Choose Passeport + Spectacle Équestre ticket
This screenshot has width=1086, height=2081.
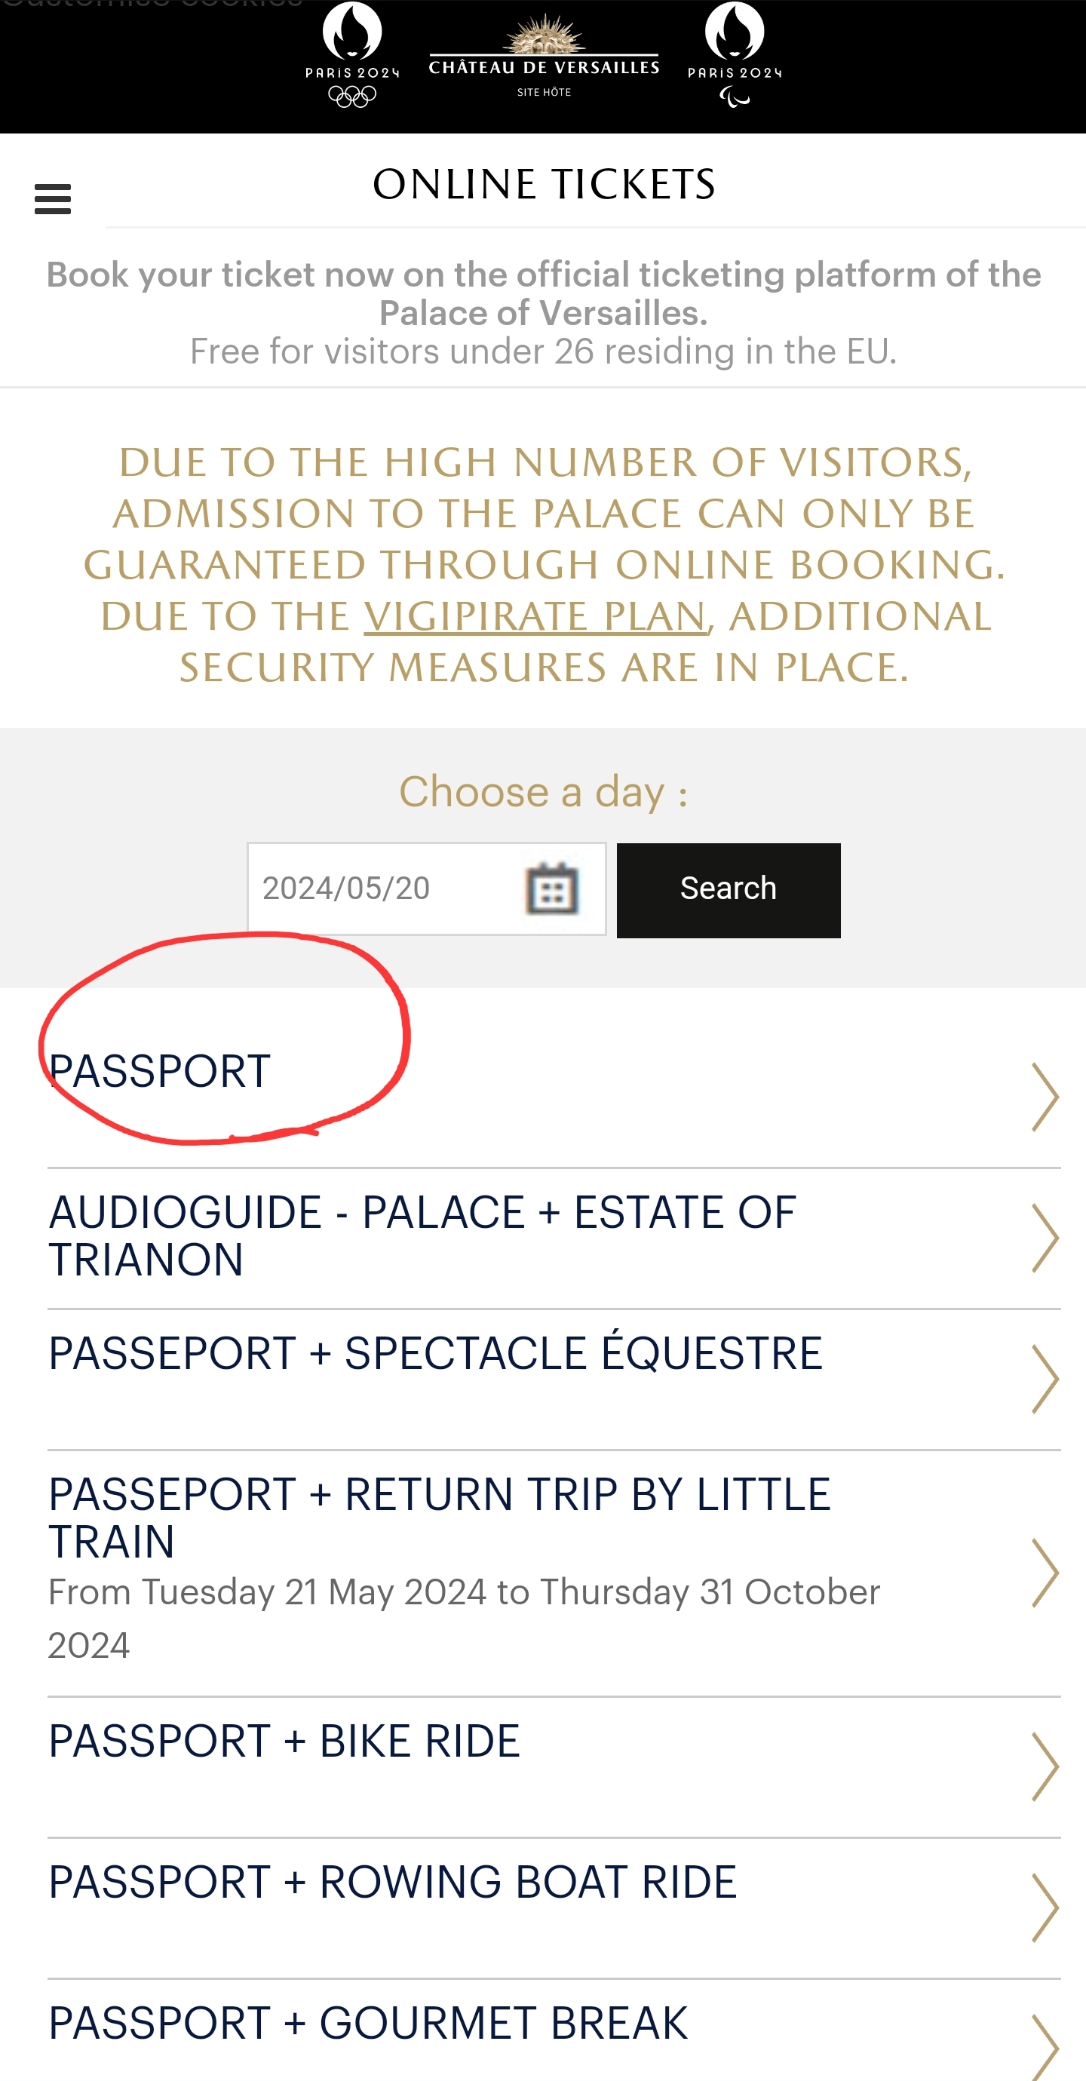(434, 1353)
